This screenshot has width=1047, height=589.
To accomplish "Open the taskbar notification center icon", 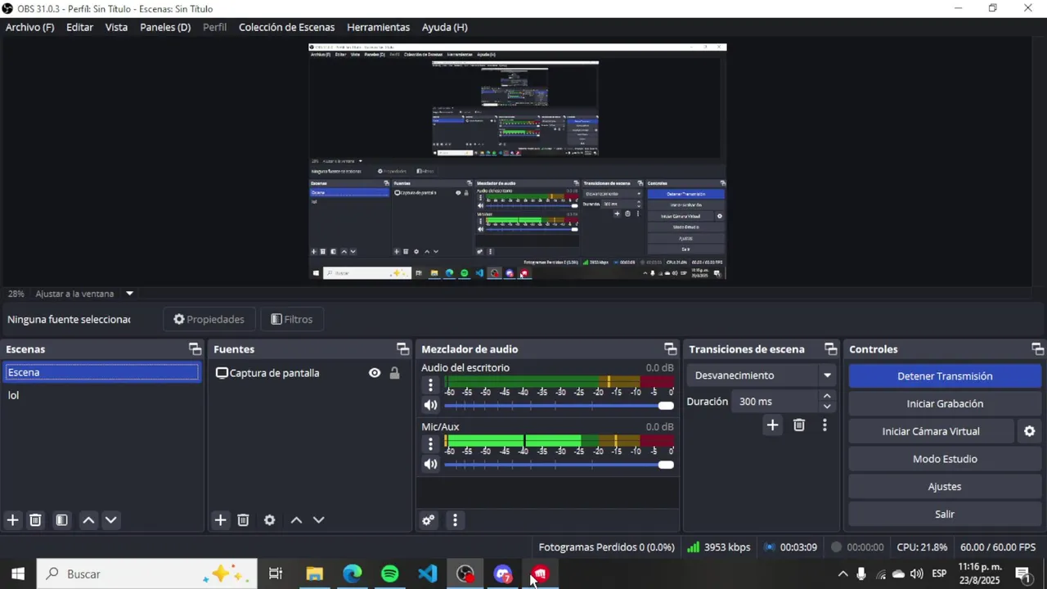I will [1022, 574].
